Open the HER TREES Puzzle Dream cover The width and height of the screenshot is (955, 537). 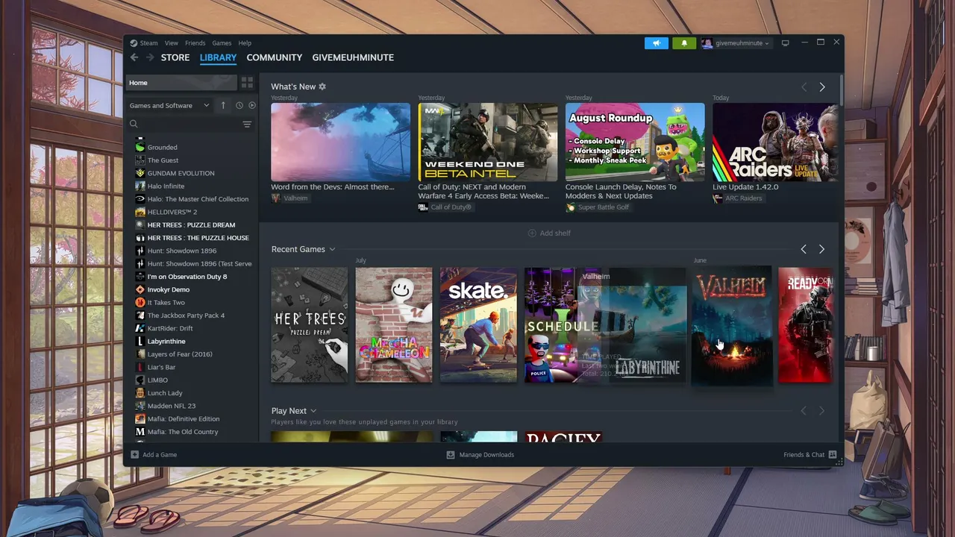point(310,325)
